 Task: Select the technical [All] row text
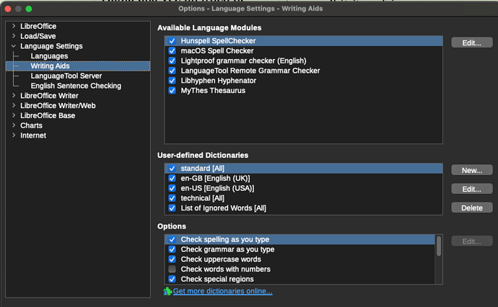pyautogui.click(x=203, y=198)
